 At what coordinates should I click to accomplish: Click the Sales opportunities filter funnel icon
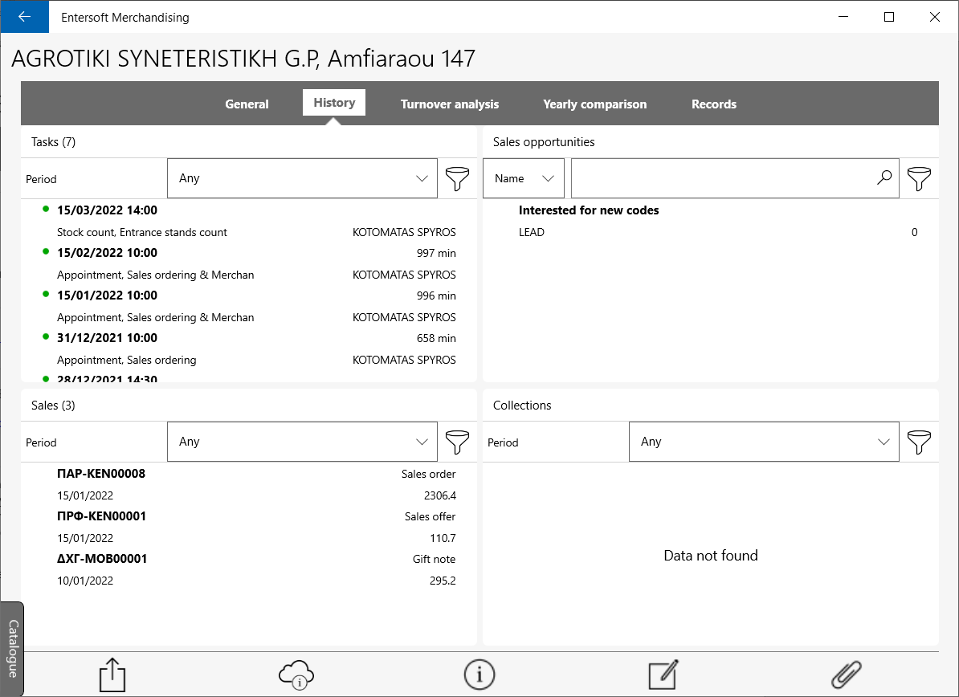pos(919,178)
